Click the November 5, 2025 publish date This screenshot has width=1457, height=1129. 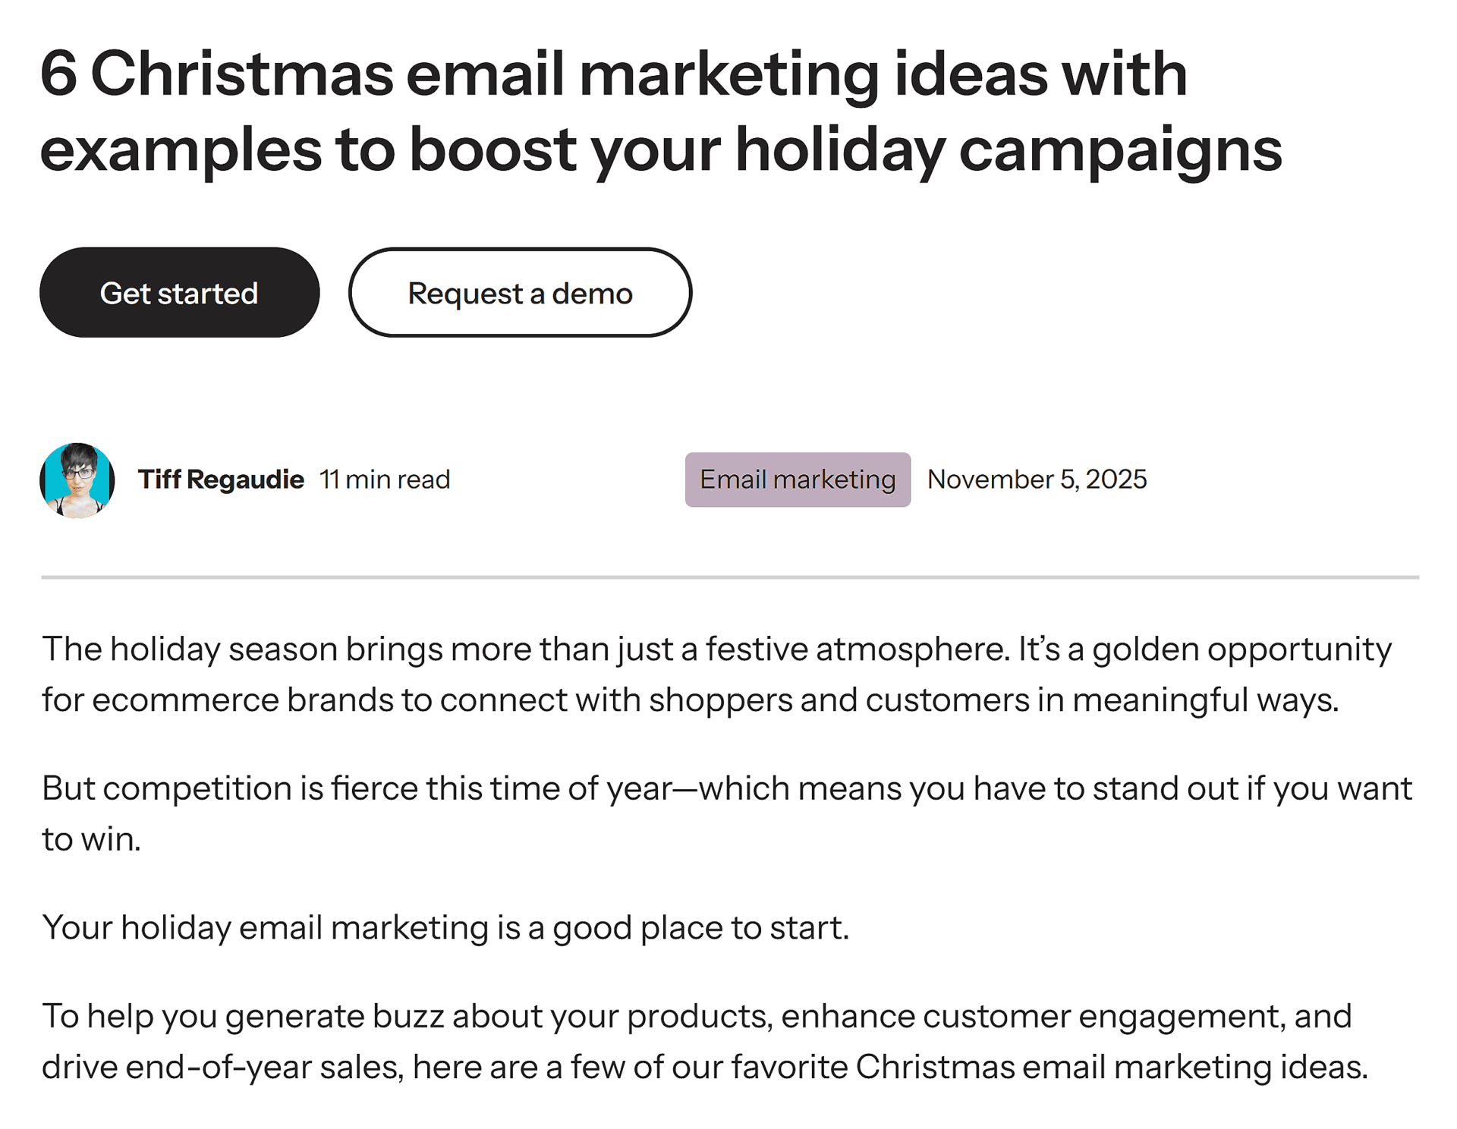(x=1037, y=480)
